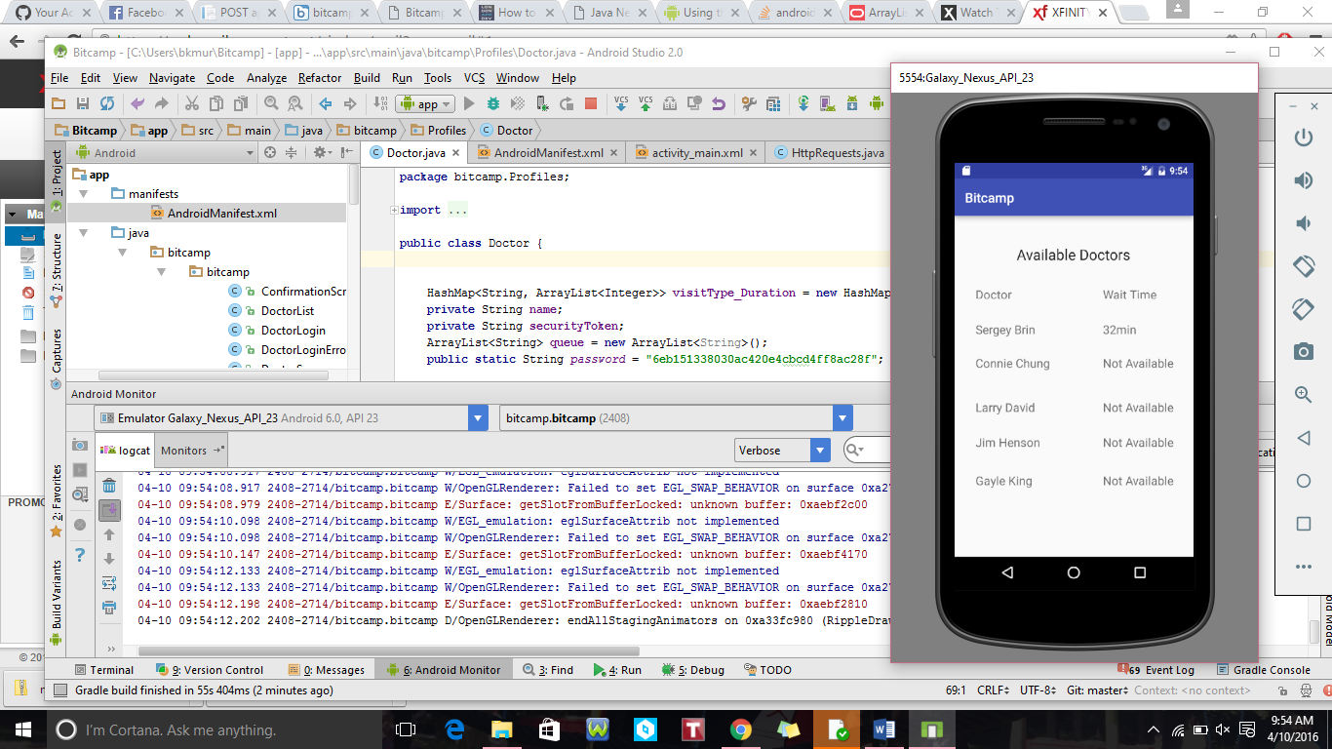Click the Save All toolbar icon
The height and width of the screenshot is (749, 1332).
83,103
